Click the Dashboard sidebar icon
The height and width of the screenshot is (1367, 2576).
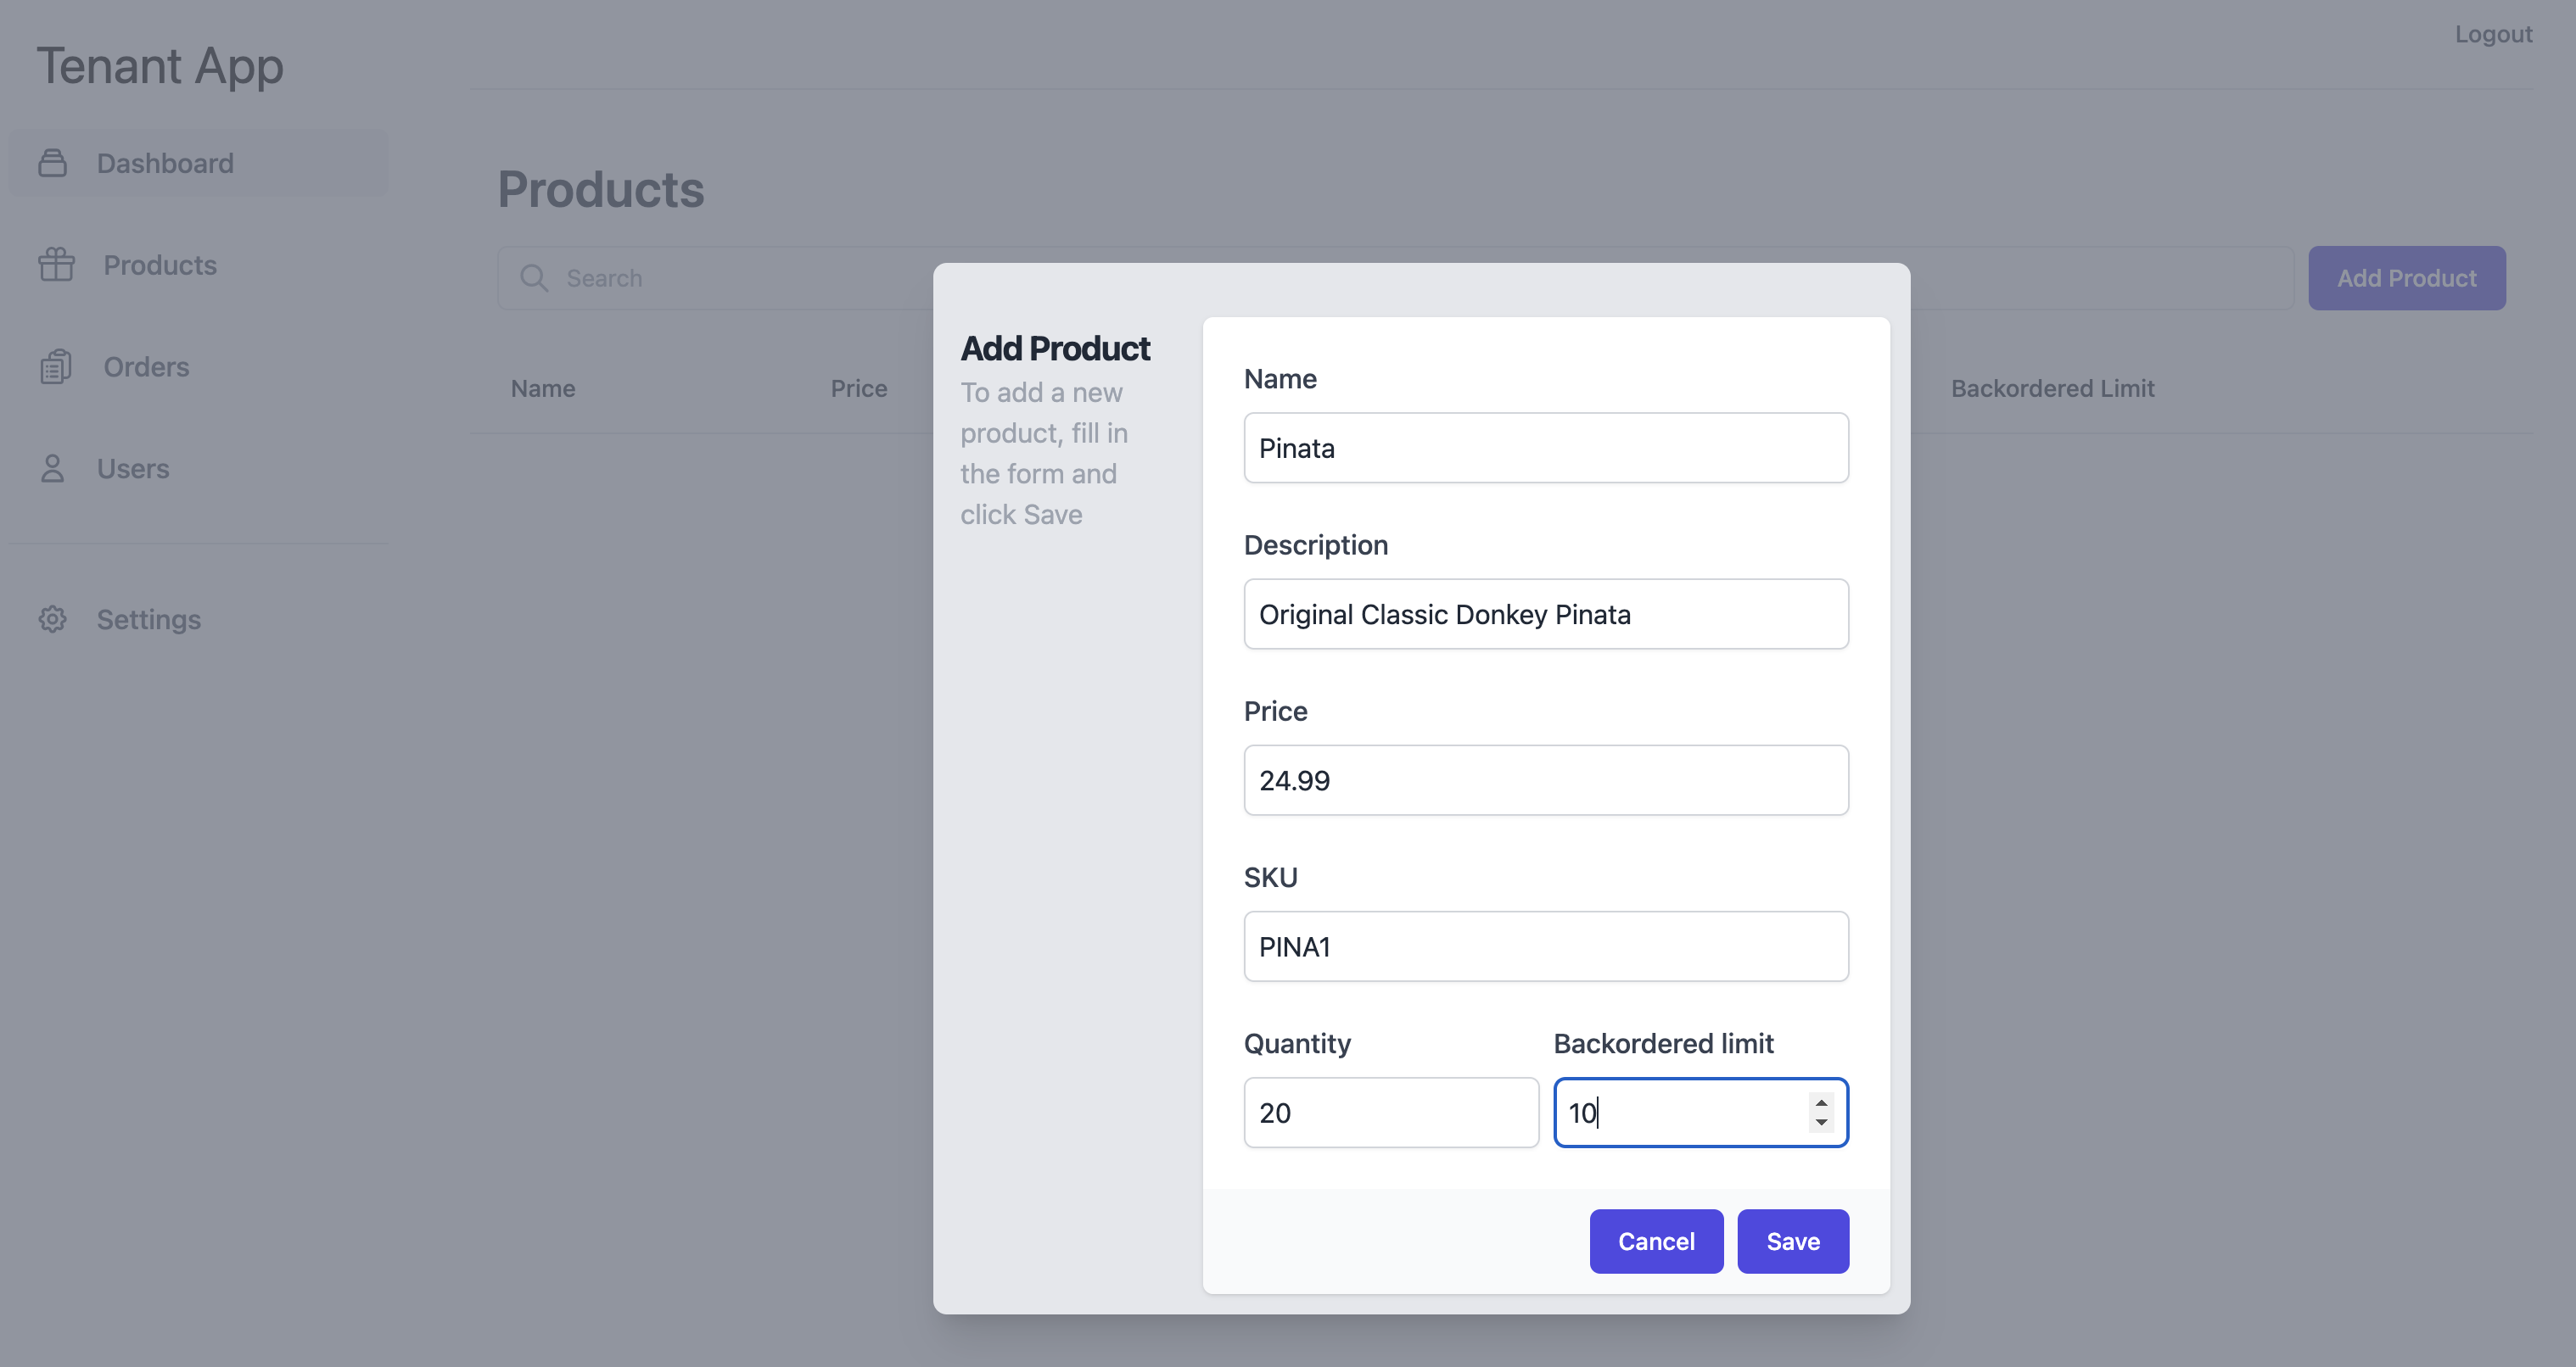pyautogui.click(x=52, y=163)
